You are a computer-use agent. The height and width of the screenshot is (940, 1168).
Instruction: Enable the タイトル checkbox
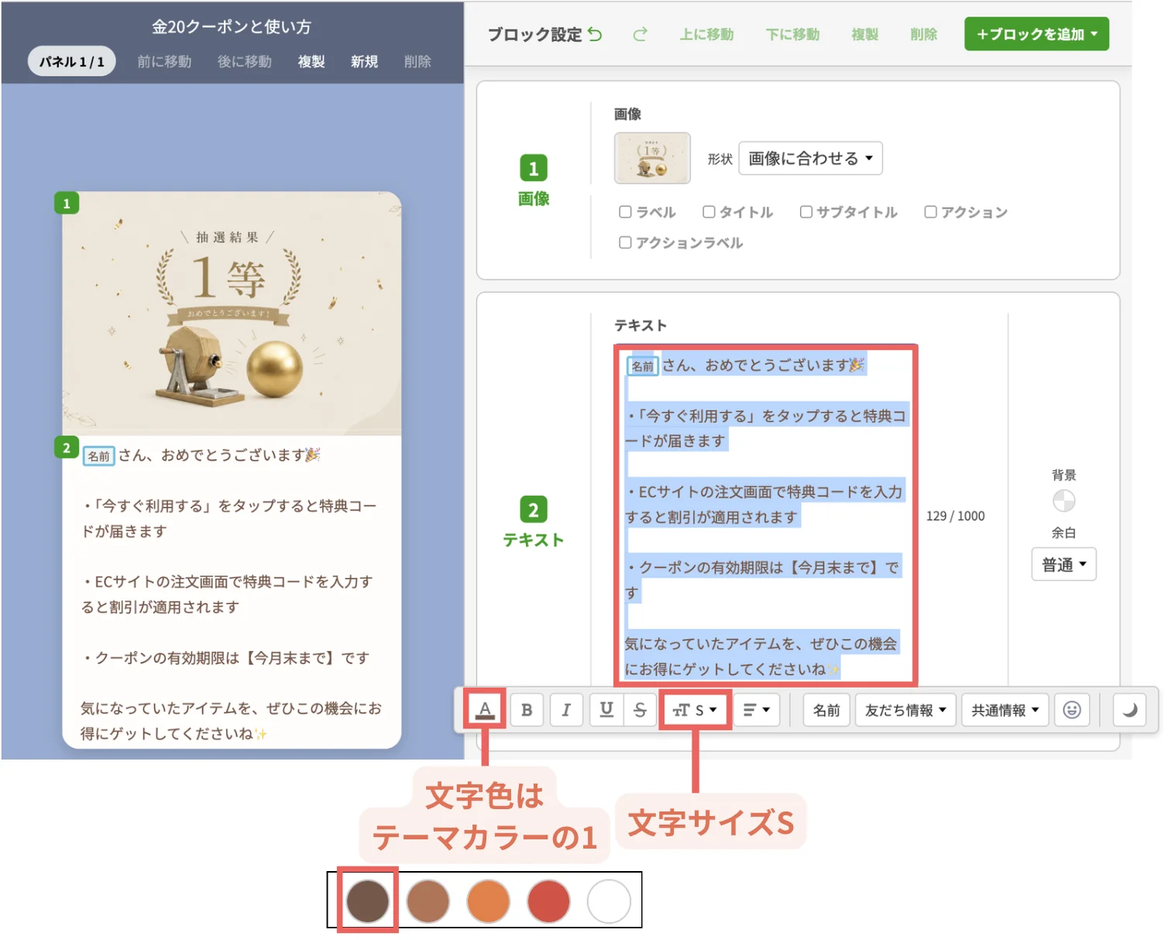tap(709, 211)
